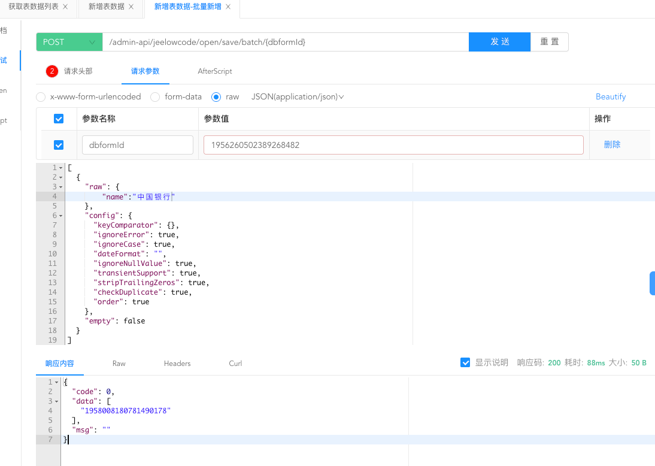This screenshot has height=466, width=655.
Task: Click the 重置 reset button
Action: [549, 42]
